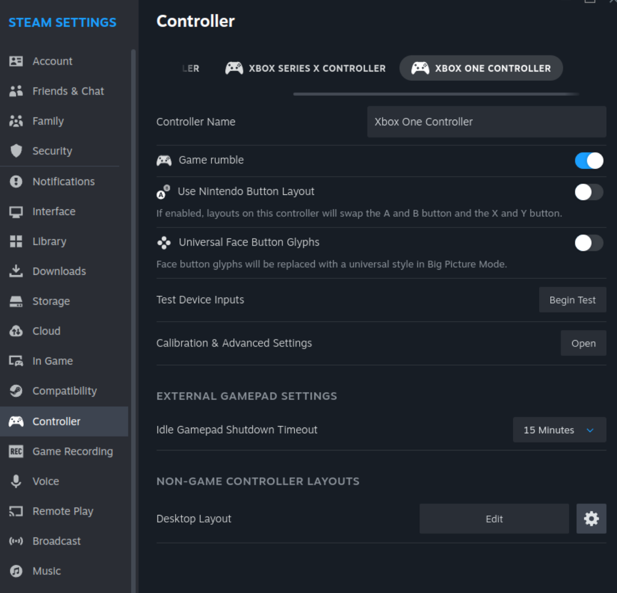This screenshot has height=593, width=617.
Task: Click the In Game overlay icon
Action: point(16,361)
